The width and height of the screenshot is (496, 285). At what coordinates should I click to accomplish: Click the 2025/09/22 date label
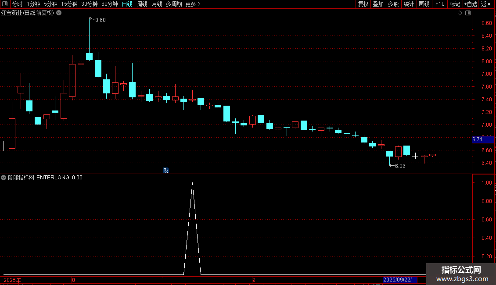(400, 280)
